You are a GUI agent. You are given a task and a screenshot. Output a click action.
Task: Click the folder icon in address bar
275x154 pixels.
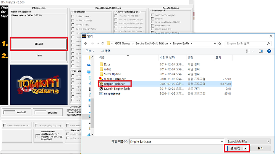click(108, 43)
